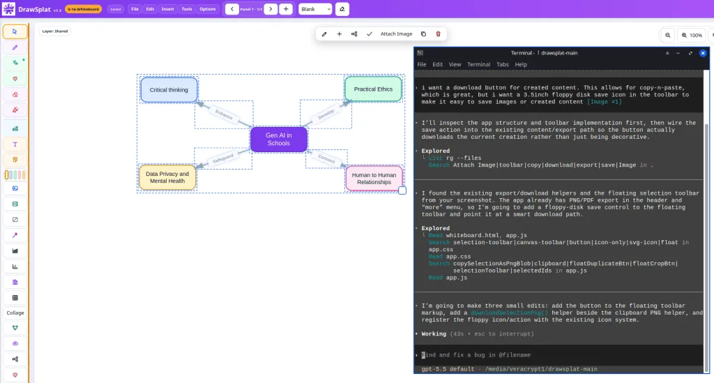Open the Terminal menu in terminal window
This screenshot has width=714, height=383.
(478, 65)
